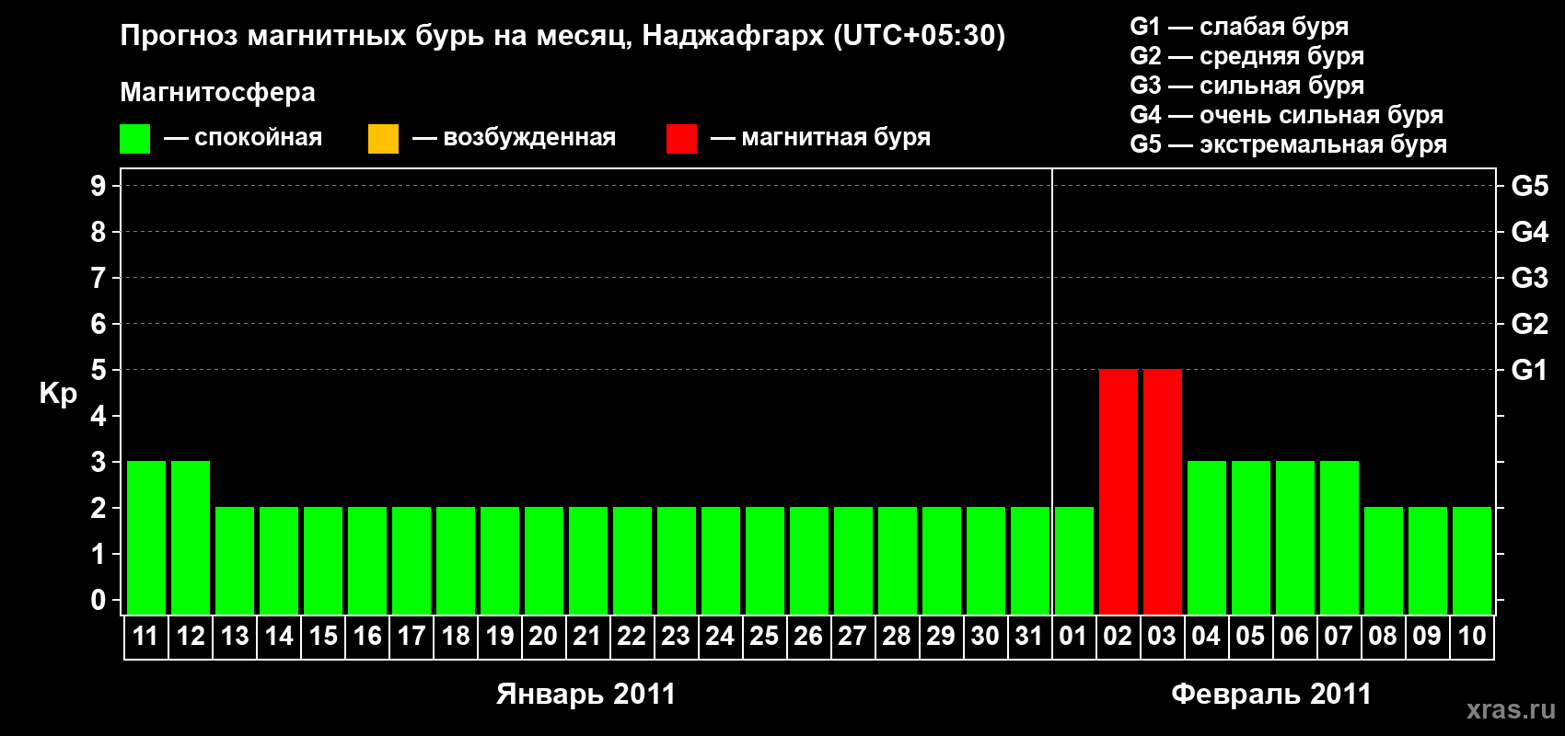
Task: Click the '— возбужденная' legend text
Action: [x=514, y=138]
